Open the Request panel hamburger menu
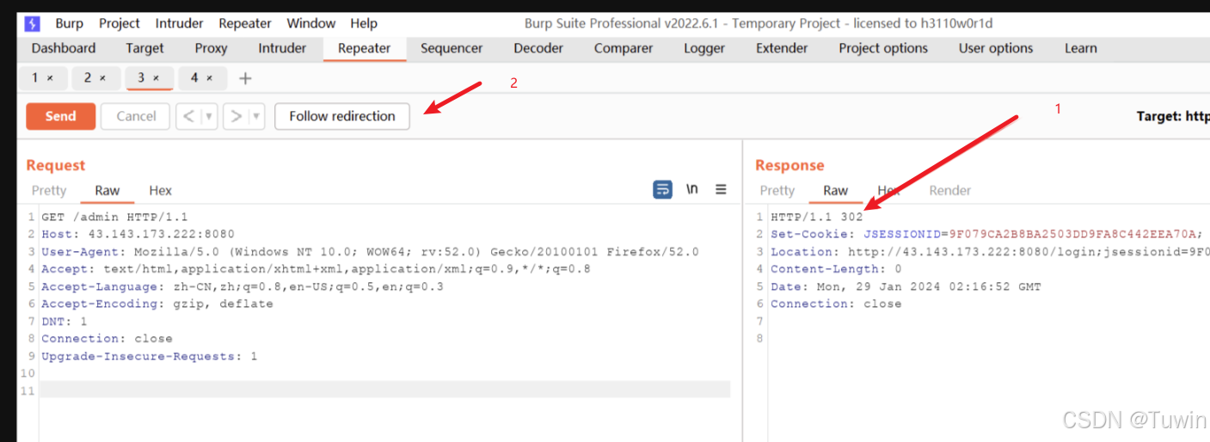Screen dimensions: 1210x442 click(x=721, y=190)
